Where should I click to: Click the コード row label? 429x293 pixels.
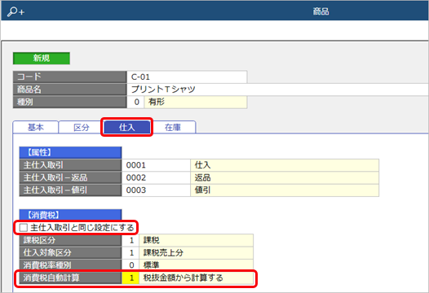70,77
